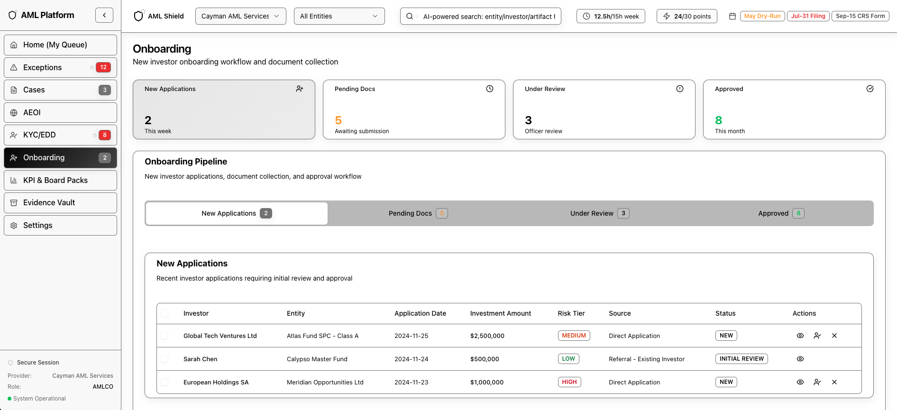The width and height of the screenshot is (897, 410).
Task: Collapse the sidebar with the chevron button
Action: coord(104,15)
